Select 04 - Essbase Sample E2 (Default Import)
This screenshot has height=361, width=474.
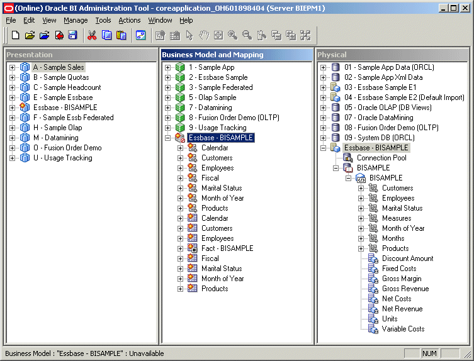404,97
